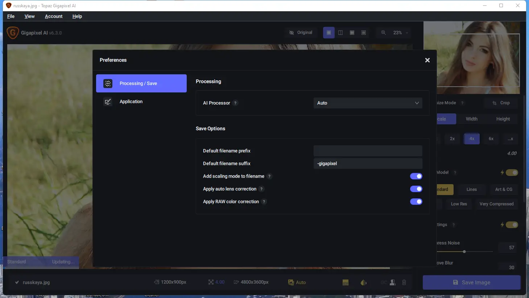The width and height of the screenshot is (529, 298).
Task: Open the 23% zoom level dropdown
Action: click(400, 33)
